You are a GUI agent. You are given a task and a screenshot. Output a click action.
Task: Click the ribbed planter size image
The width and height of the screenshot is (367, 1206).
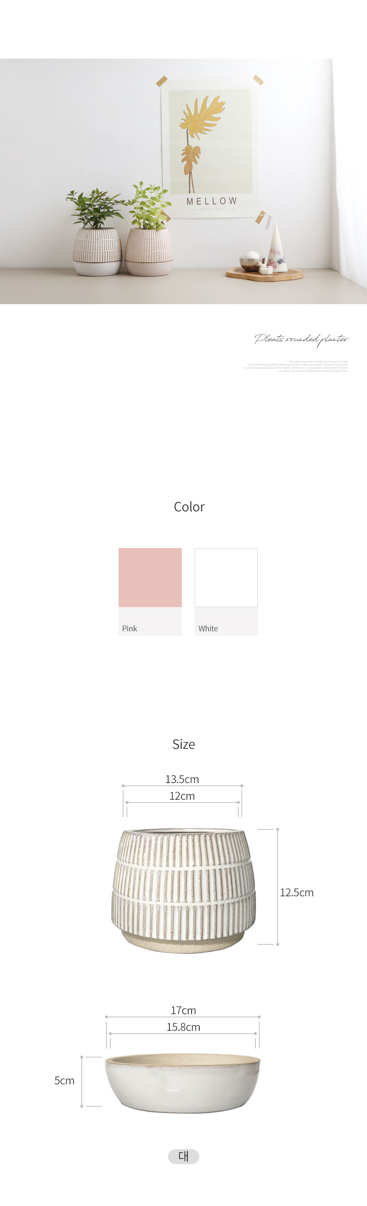coord(183,889)
